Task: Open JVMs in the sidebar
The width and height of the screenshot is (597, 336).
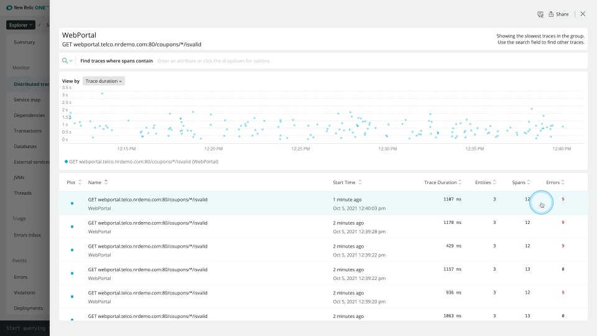Action: 19,177
